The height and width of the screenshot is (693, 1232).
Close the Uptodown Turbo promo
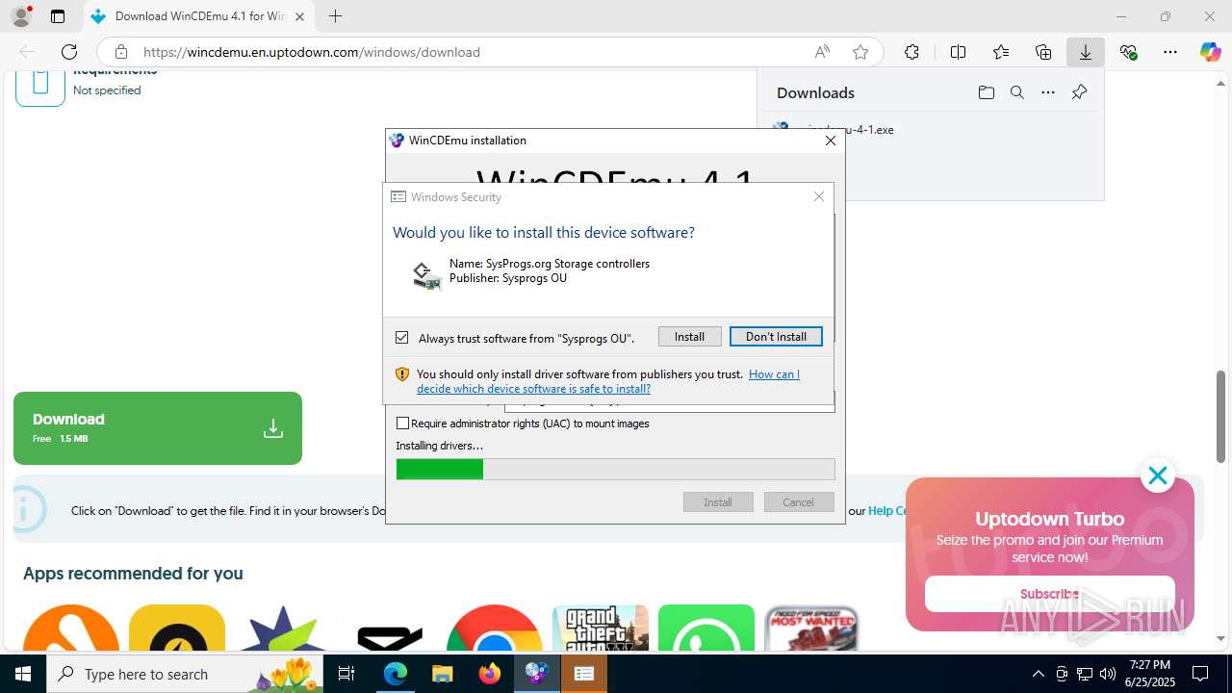[x=1157, y=475]
